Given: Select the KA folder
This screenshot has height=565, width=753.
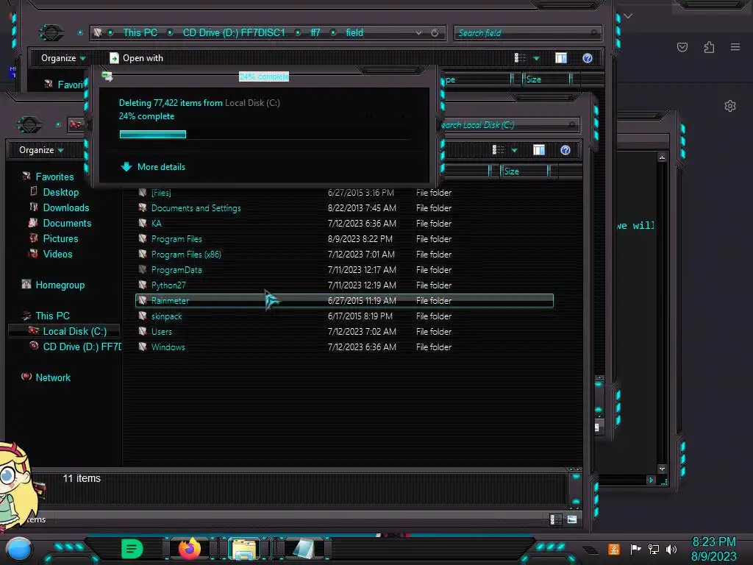Looking at the screenshot, I should click(156, 224).
